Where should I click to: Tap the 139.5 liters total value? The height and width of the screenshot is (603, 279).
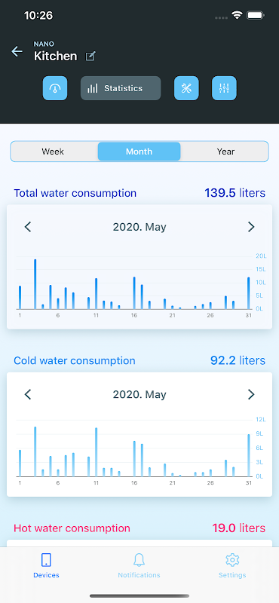235,193
